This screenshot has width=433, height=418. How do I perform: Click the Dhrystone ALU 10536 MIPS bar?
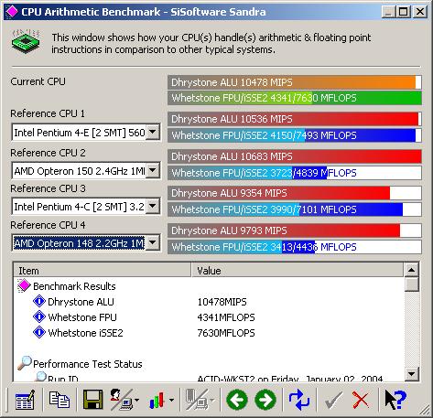(295, 119)
